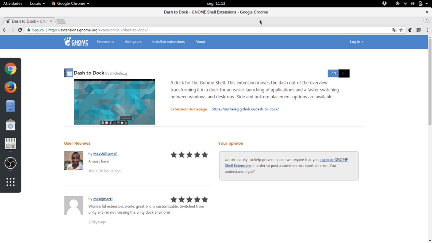The height and width of the screenshot is (243, 432).
Task: Click the Dash to Dock extension icon
Action: [68, 73]
